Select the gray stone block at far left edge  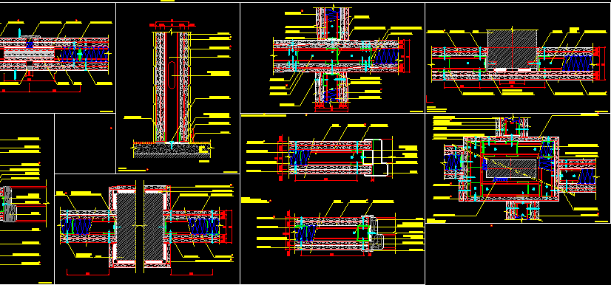click(9, 204)
